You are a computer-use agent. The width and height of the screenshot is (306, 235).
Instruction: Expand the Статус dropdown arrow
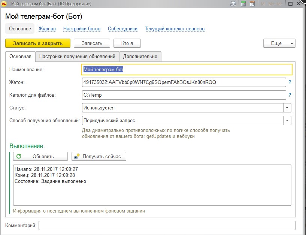(x=287, y=108)
